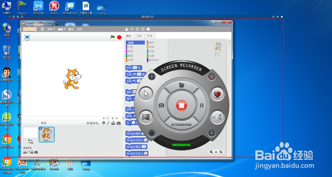Choose new sprite from library icon

tap(104, 123)
